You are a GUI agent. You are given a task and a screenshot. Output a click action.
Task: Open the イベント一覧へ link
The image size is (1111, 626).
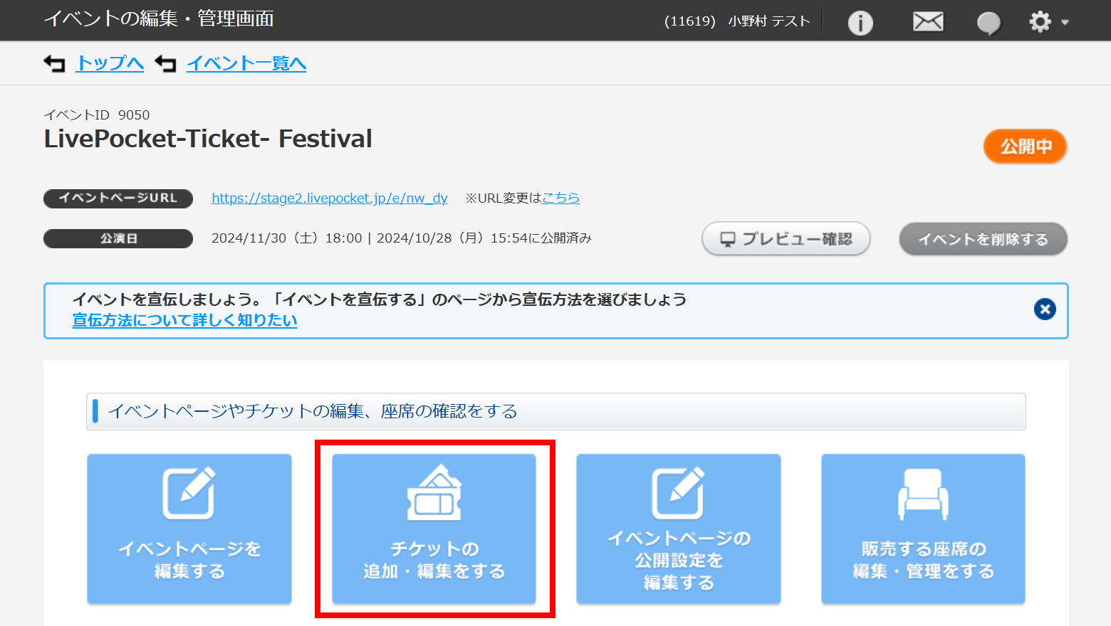(x=246, y=63)
